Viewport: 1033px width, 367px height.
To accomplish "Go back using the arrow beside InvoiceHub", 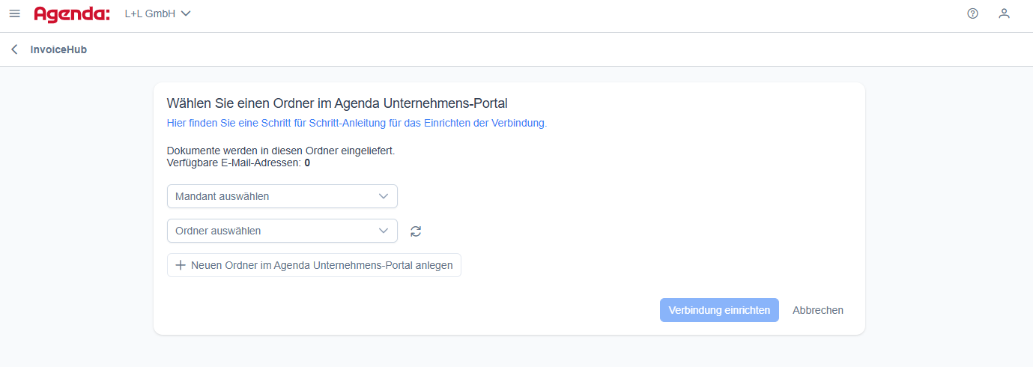I will (14, 50).
